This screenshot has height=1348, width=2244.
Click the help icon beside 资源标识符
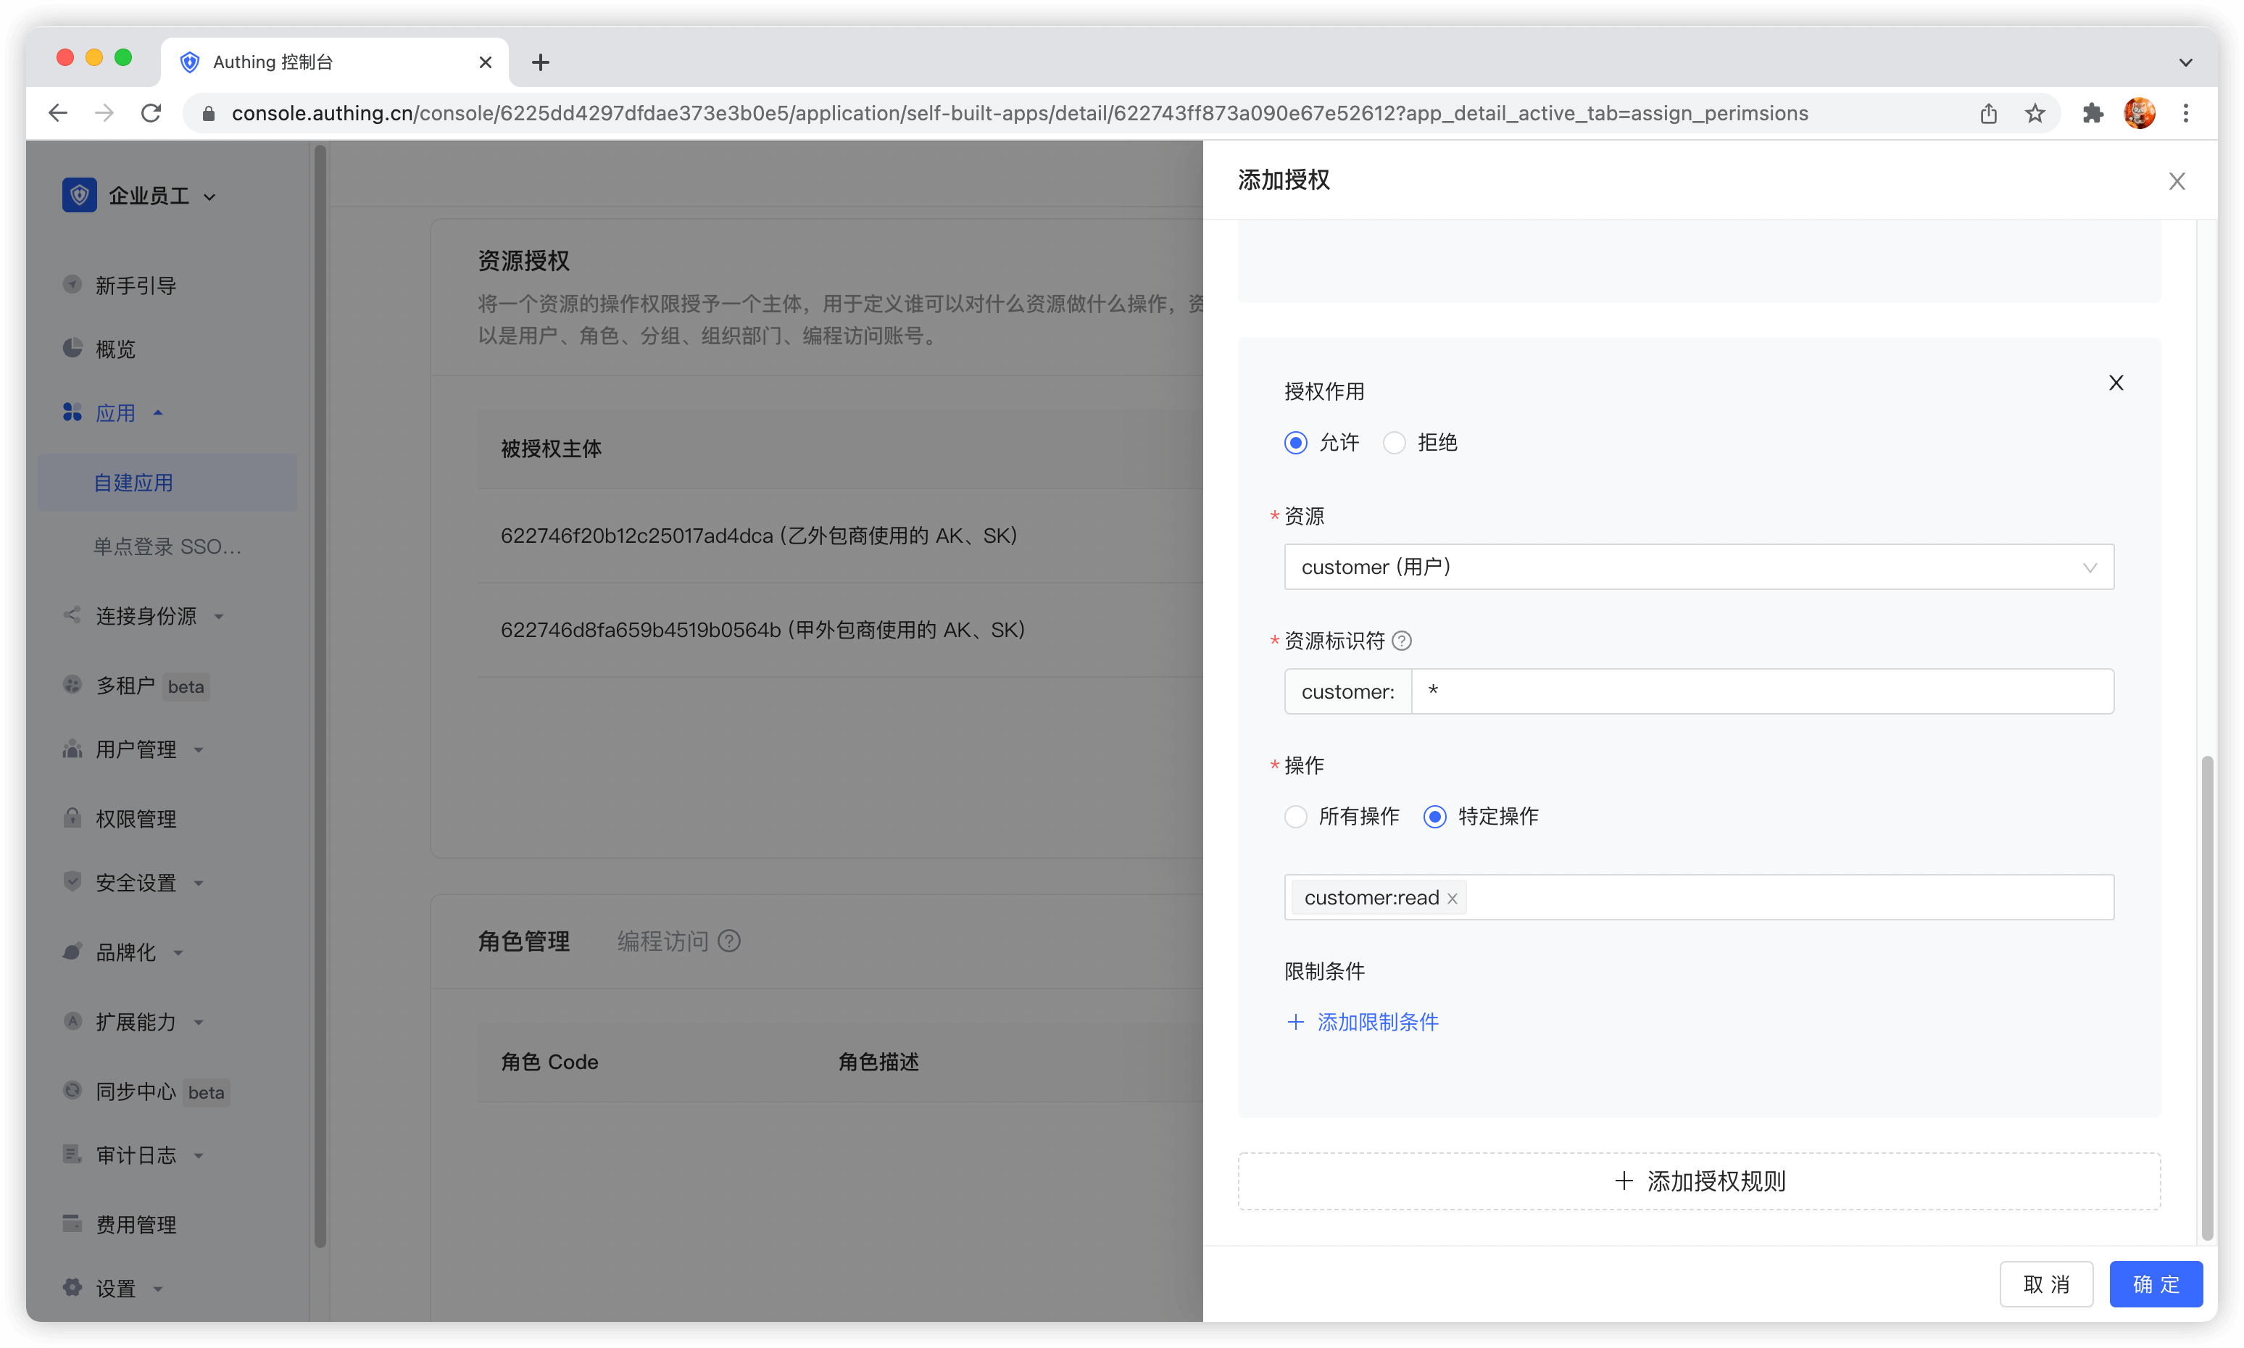pos(1402,641)
